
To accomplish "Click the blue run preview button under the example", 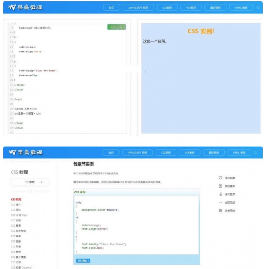I will click(83, 260).
